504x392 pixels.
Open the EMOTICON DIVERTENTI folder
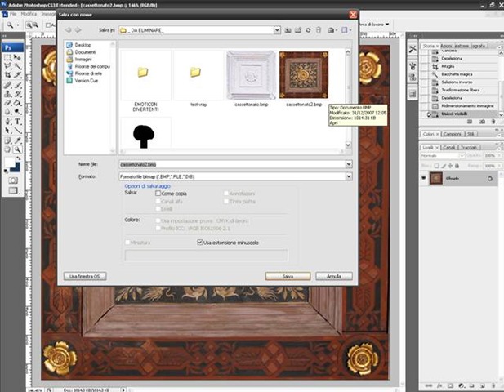(x=145, y=74)
